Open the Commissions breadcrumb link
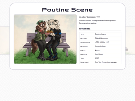 (91, 17)
